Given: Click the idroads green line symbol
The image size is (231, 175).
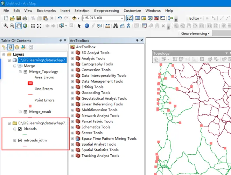Looking at the screenshot, I should 24,135.
